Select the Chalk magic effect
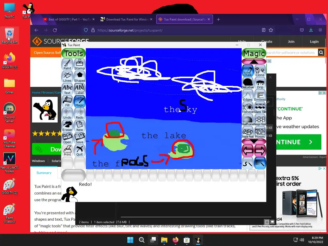 (x=248, y=71)
